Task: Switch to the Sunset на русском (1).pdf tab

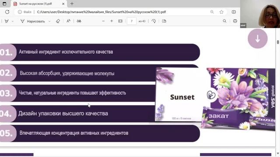Action: pyautogui.click(x=39, y=4)
